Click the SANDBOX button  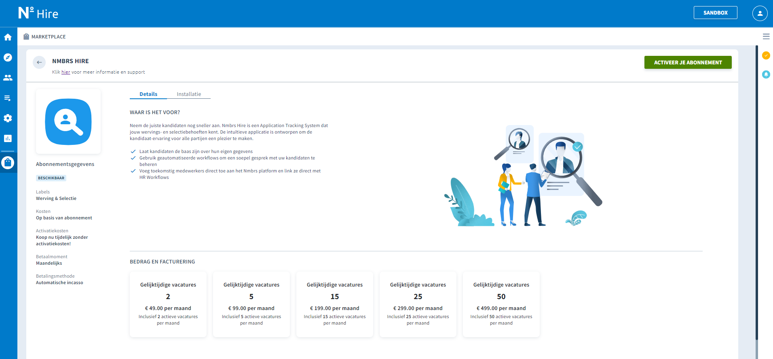tap(715, 13)
